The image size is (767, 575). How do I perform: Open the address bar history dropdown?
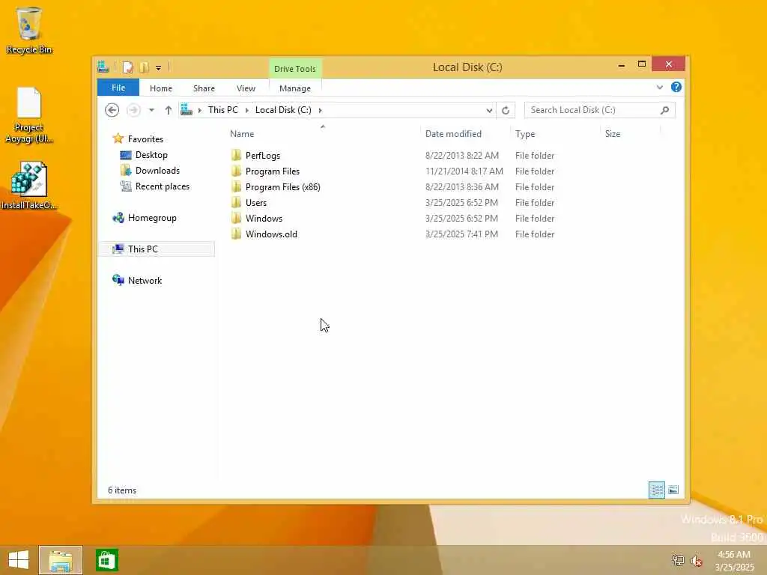(488, 111)
